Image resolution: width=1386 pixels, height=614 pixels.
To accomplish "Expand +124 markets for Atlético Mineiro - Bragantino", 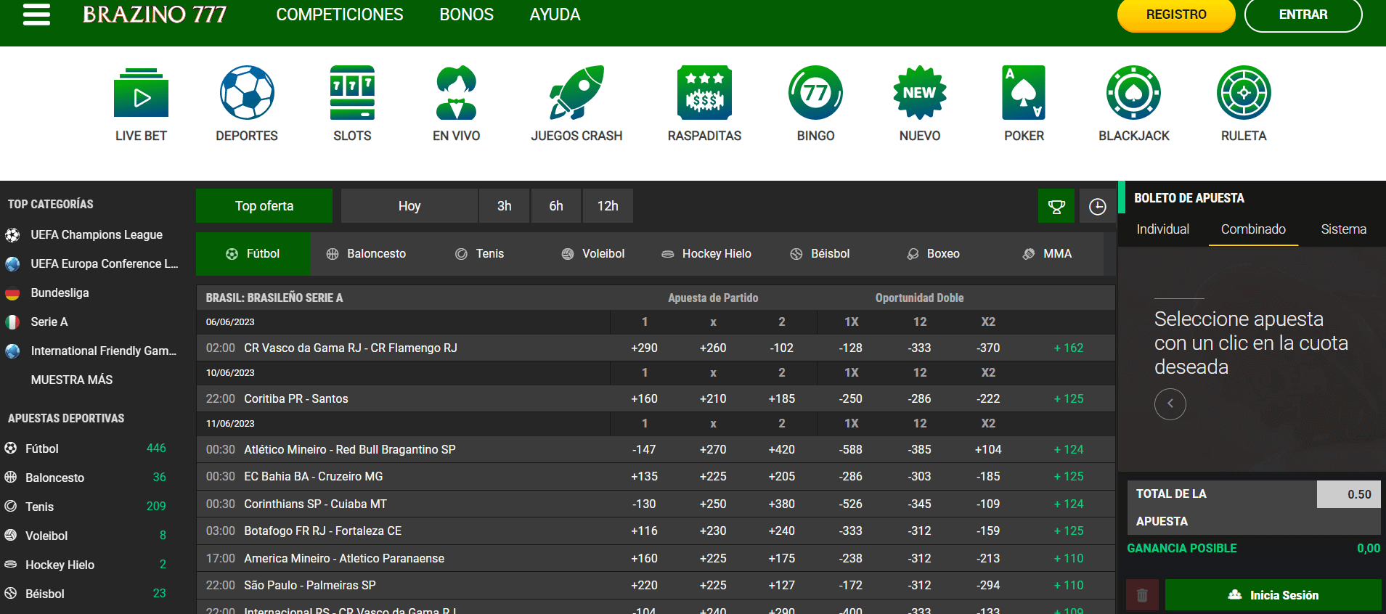I will tap(1068, 450).
